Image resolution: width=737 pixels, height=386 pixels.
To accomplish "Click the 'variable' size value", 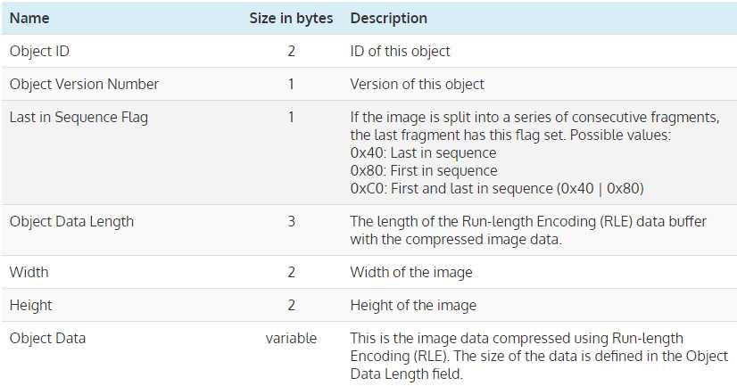I will click(291, 338).
